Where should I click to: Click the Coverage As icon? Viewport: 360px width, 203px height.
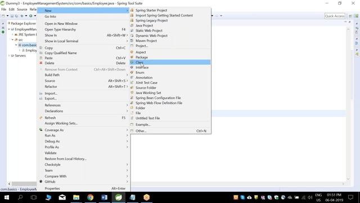pos(41,130)
